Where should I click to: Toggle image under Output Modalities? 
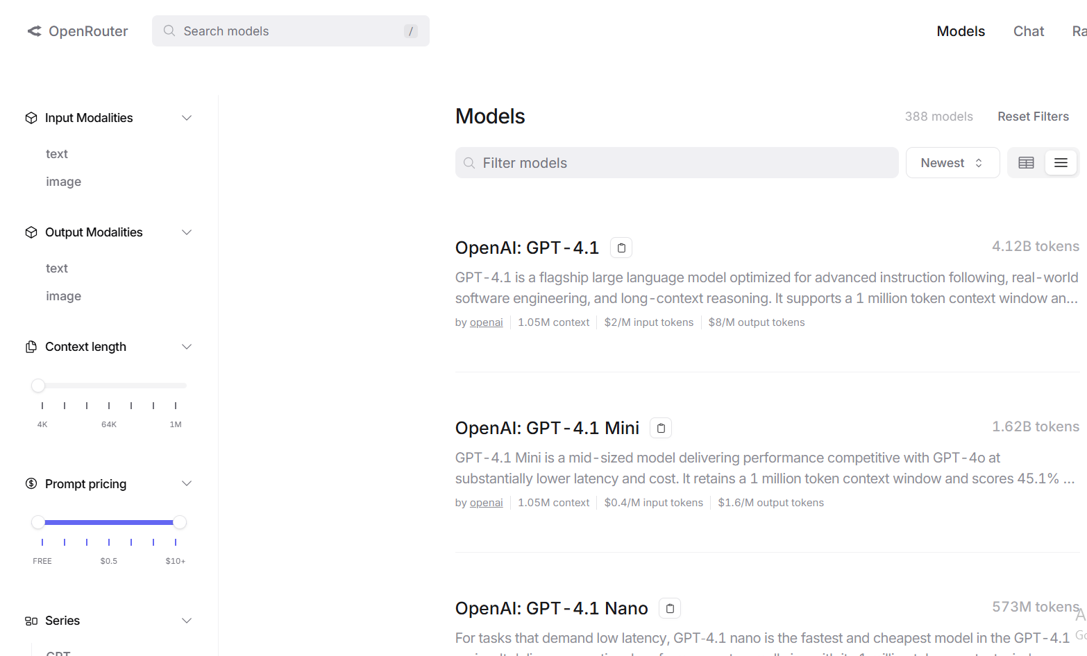point(64,296)
